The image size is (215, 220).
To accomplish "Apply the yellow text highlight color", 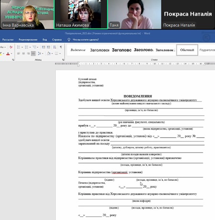I will tap(1, 54).
